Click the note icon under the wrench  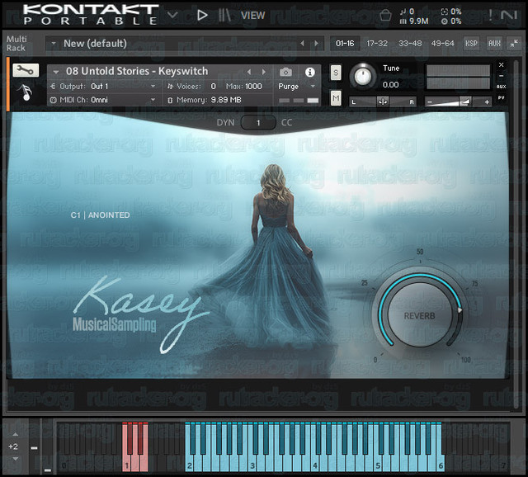(x=25, y=92)
